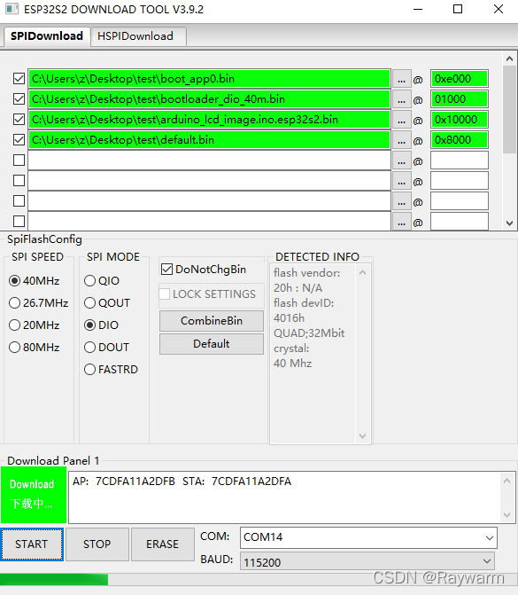The height and width of the screenshot is (595, 518).
Task: Open browse dialog for first empty row
Action: coord(402,160)
